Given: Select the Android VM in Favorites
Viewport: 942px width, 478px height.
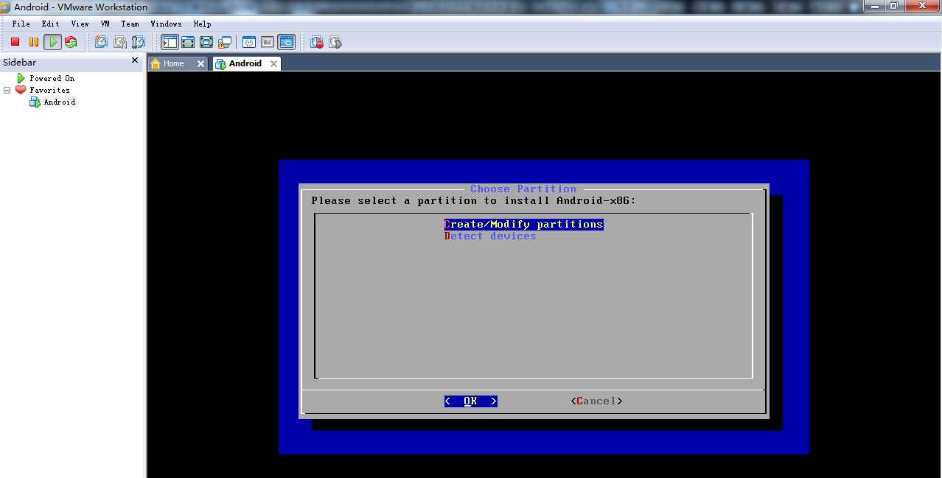Looking at the screenshot, I should [59, 102].
